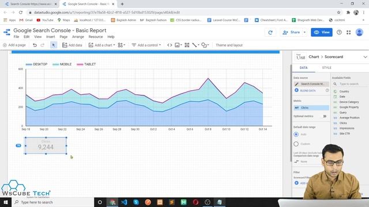Open the line tool dropdown
This screenshot has height=207, width=369.
click(x=195, y=45)
